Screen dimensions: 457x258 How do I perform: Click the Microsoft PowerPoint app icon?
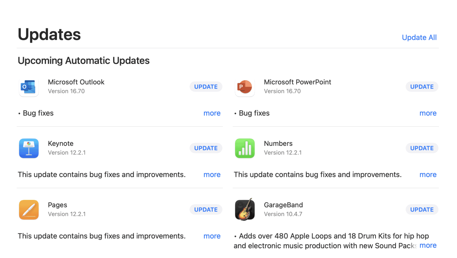tap(245, 87)
